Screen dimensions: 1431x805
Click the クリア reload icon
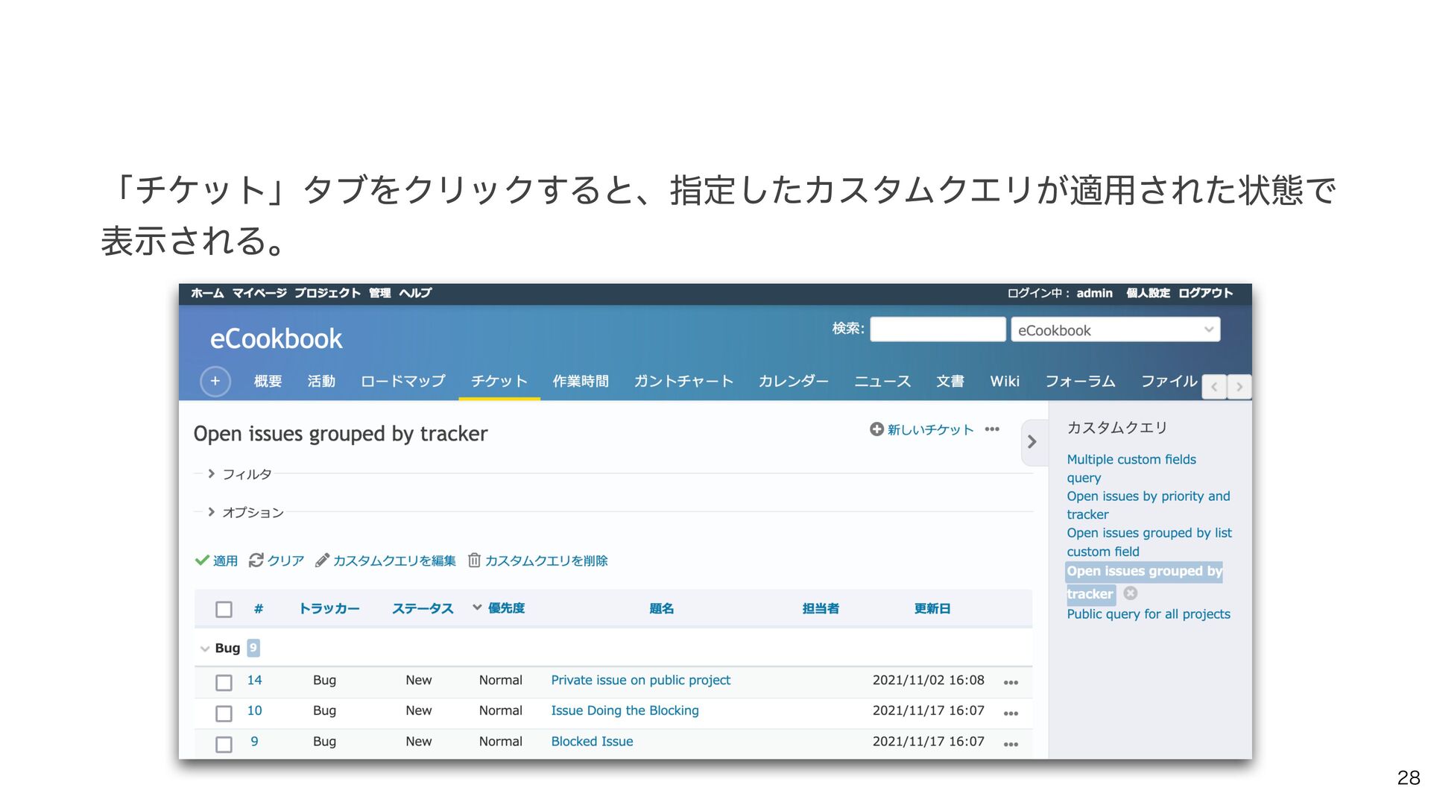[256, 561]
